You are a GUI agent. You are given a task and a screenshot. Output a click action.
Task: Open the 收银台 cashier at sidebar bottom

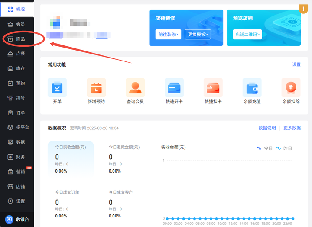pos(17,219)
